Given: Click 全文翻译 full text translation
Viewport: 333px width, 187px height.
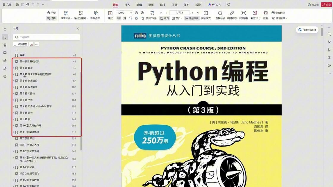Looking at the screenshot, I should pyautogui.click(x=278, y=13).
